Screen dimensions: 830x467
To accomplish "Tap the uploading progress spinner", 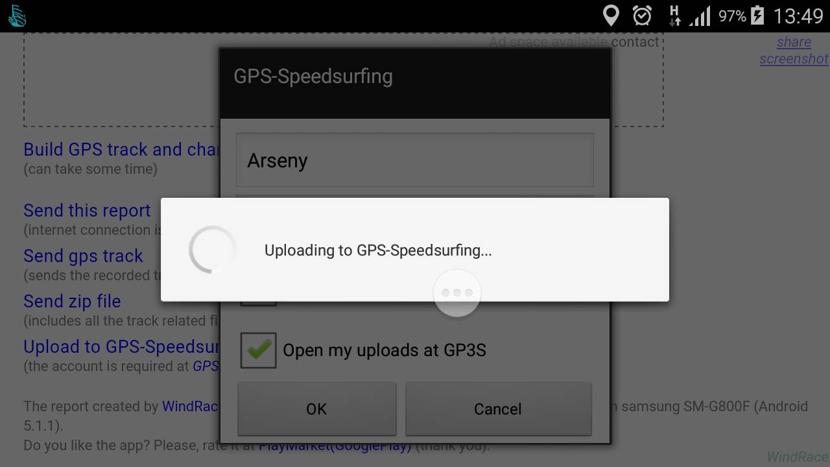I will (213, 250).
